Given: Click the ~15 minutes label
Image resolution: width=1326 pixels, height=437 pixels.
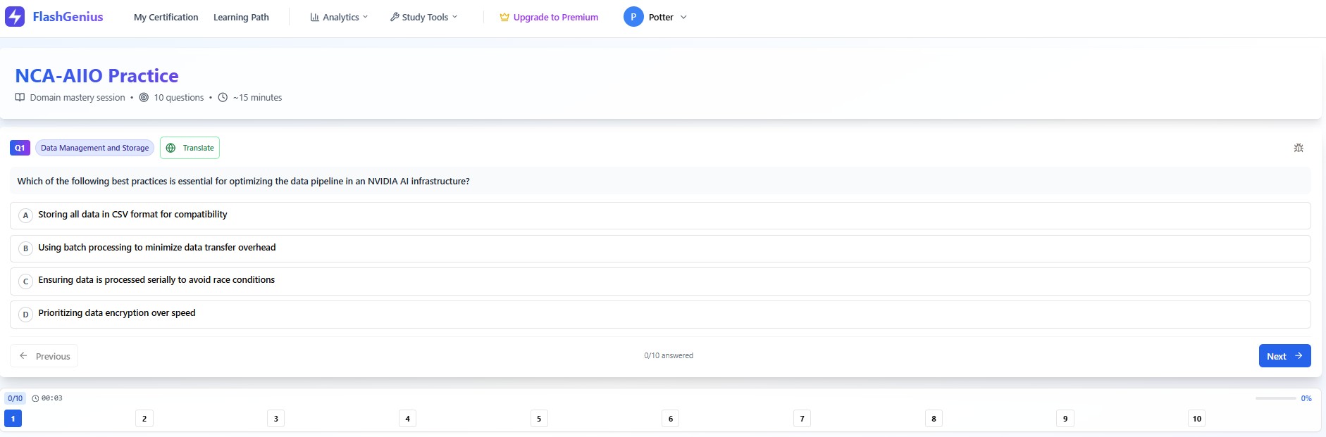Looking at the screenshot, I should click(x=257, y=97).
